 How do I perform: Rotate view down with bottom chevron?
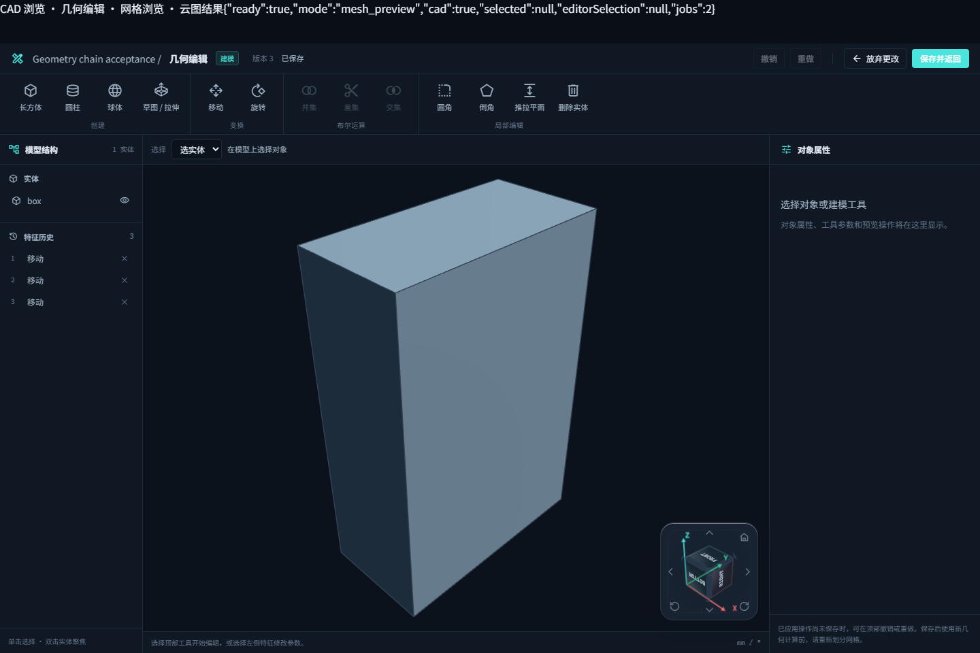pyautogui.click(x=709, y=610)
